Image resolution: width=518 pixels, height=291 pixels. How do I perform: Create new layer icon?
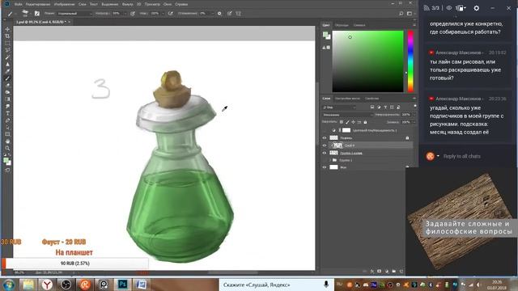[x=401, y=272]
